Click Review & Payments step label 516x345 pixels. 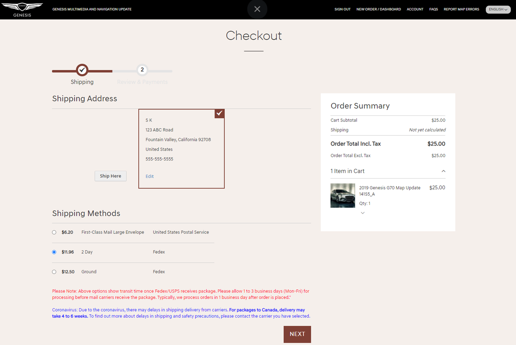pyautogui.click(x=142, y=82)
